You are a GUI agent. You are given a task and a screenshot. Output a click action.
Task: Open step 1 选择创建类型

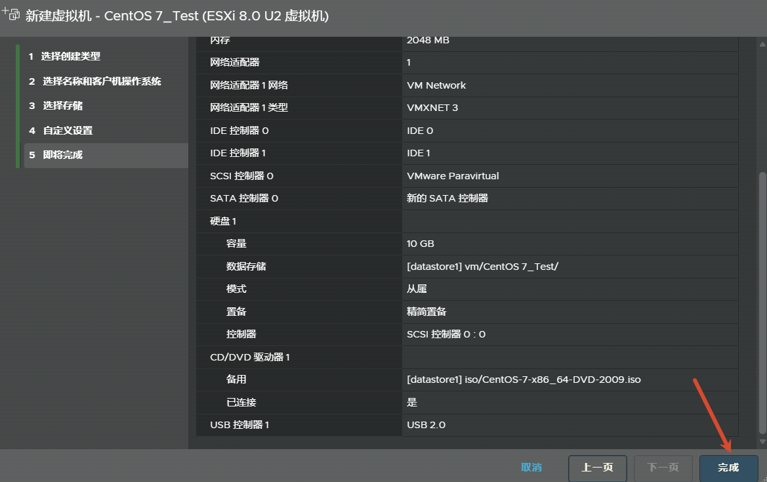coord(64,56)
